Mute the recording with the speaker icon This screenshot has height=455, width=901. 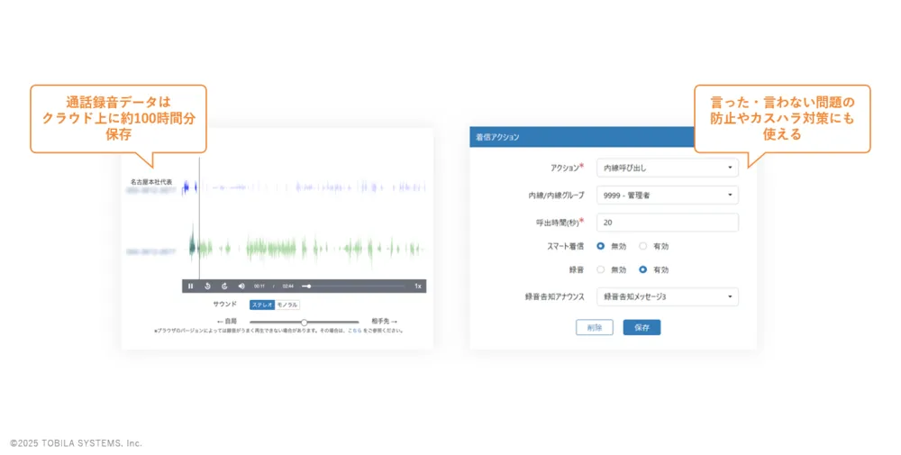pos(241,287)
